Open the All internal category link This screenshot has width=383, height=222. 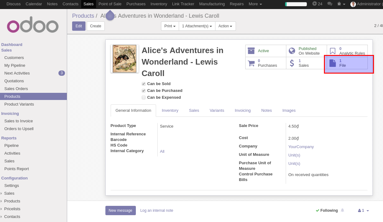tap(162, 152)
